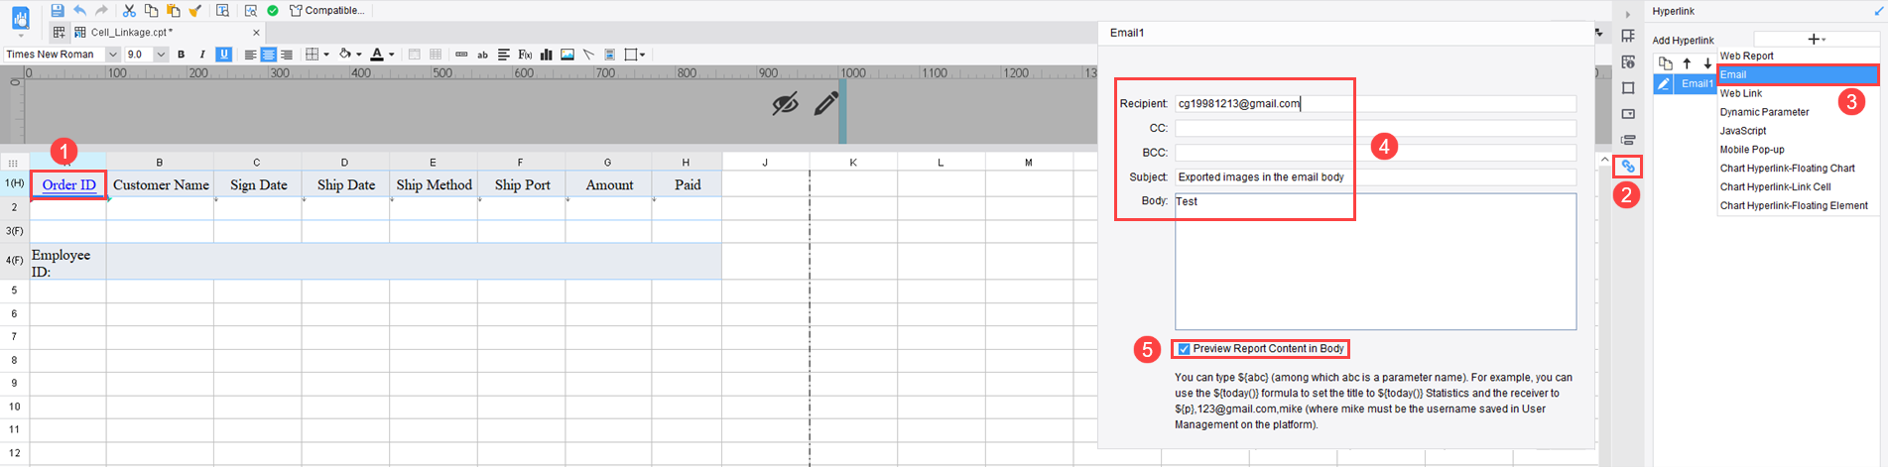Click into the CC field
The image size is (1888, 467).
tap(1375, 128)
